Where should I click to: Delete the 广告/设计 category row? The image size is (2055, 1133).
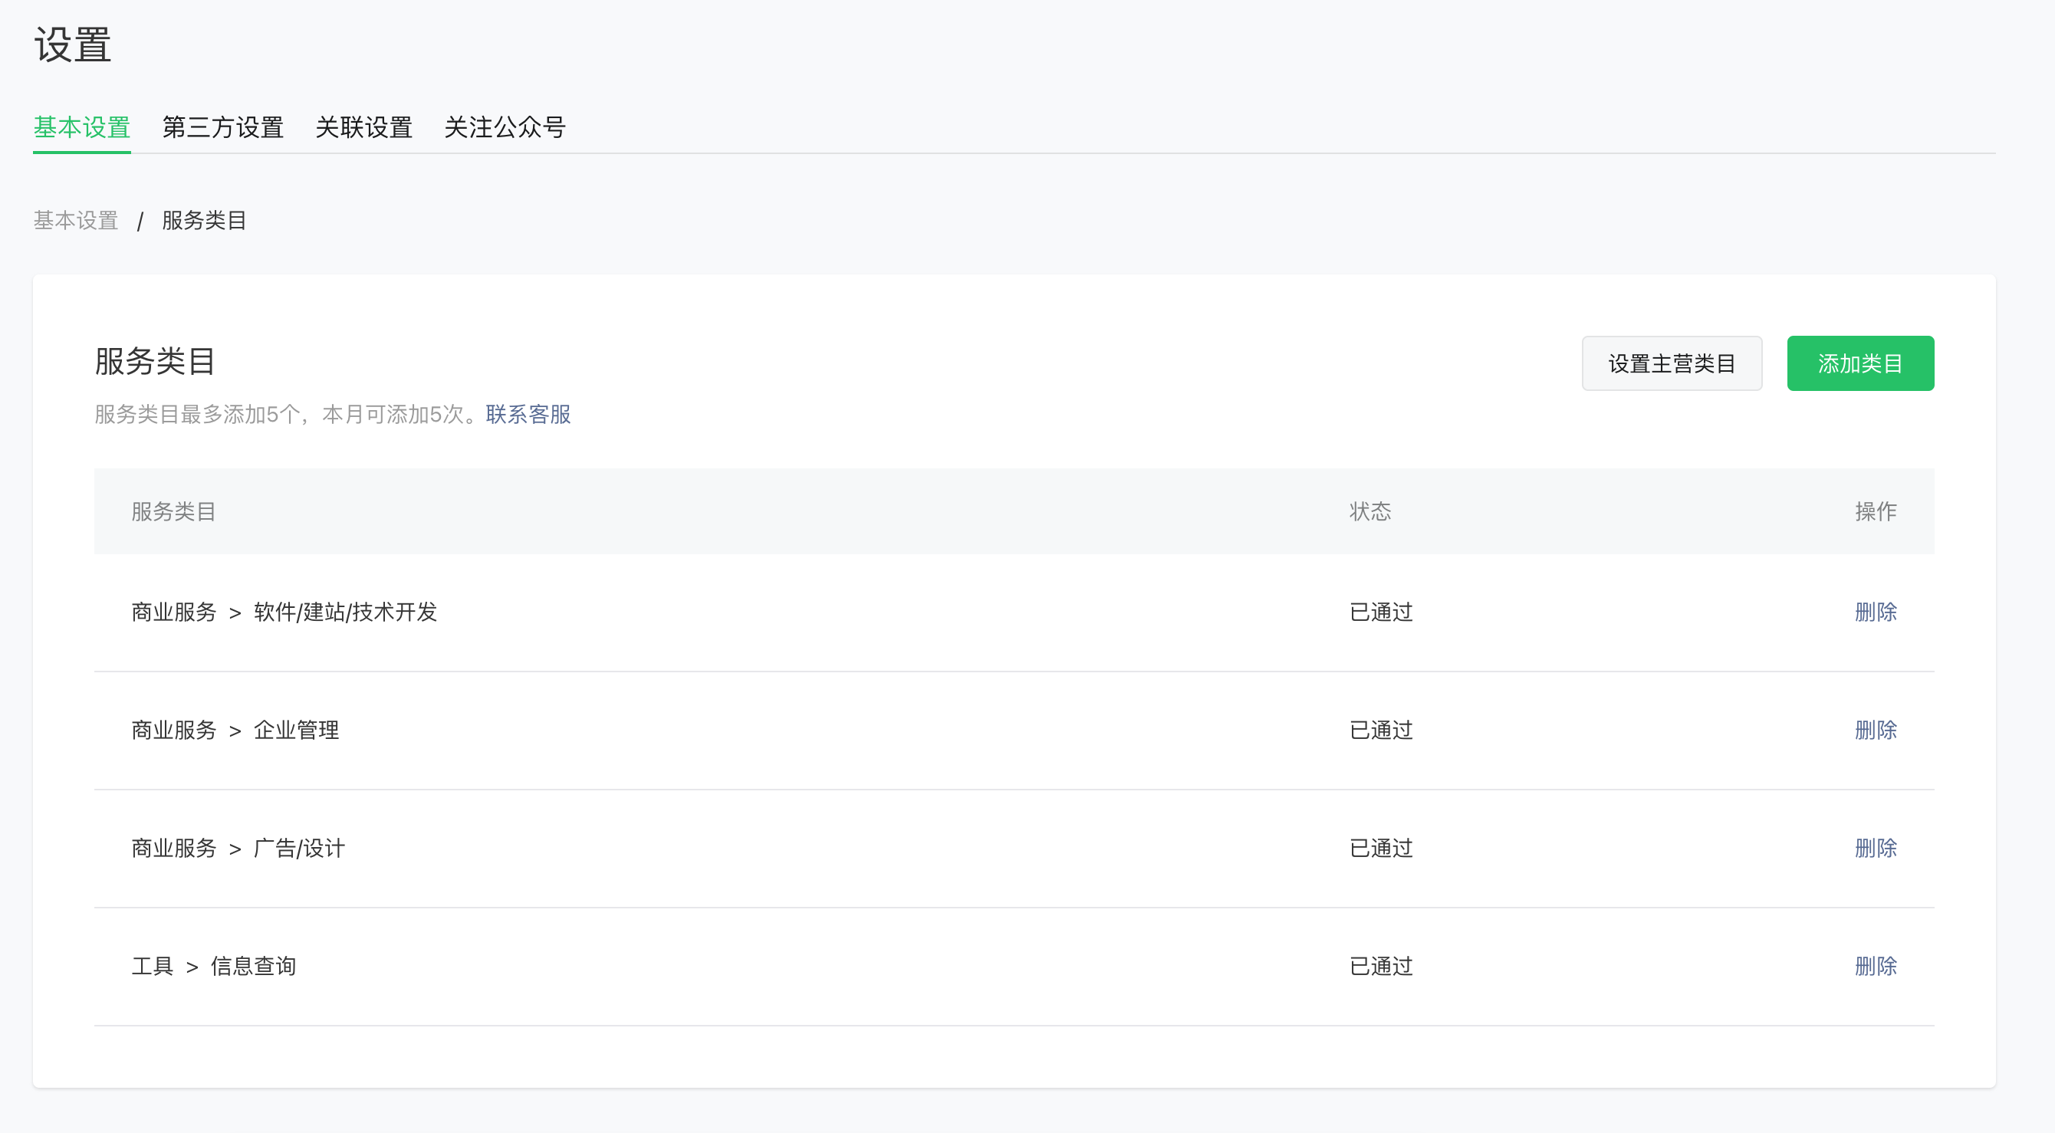[1876, 849]
